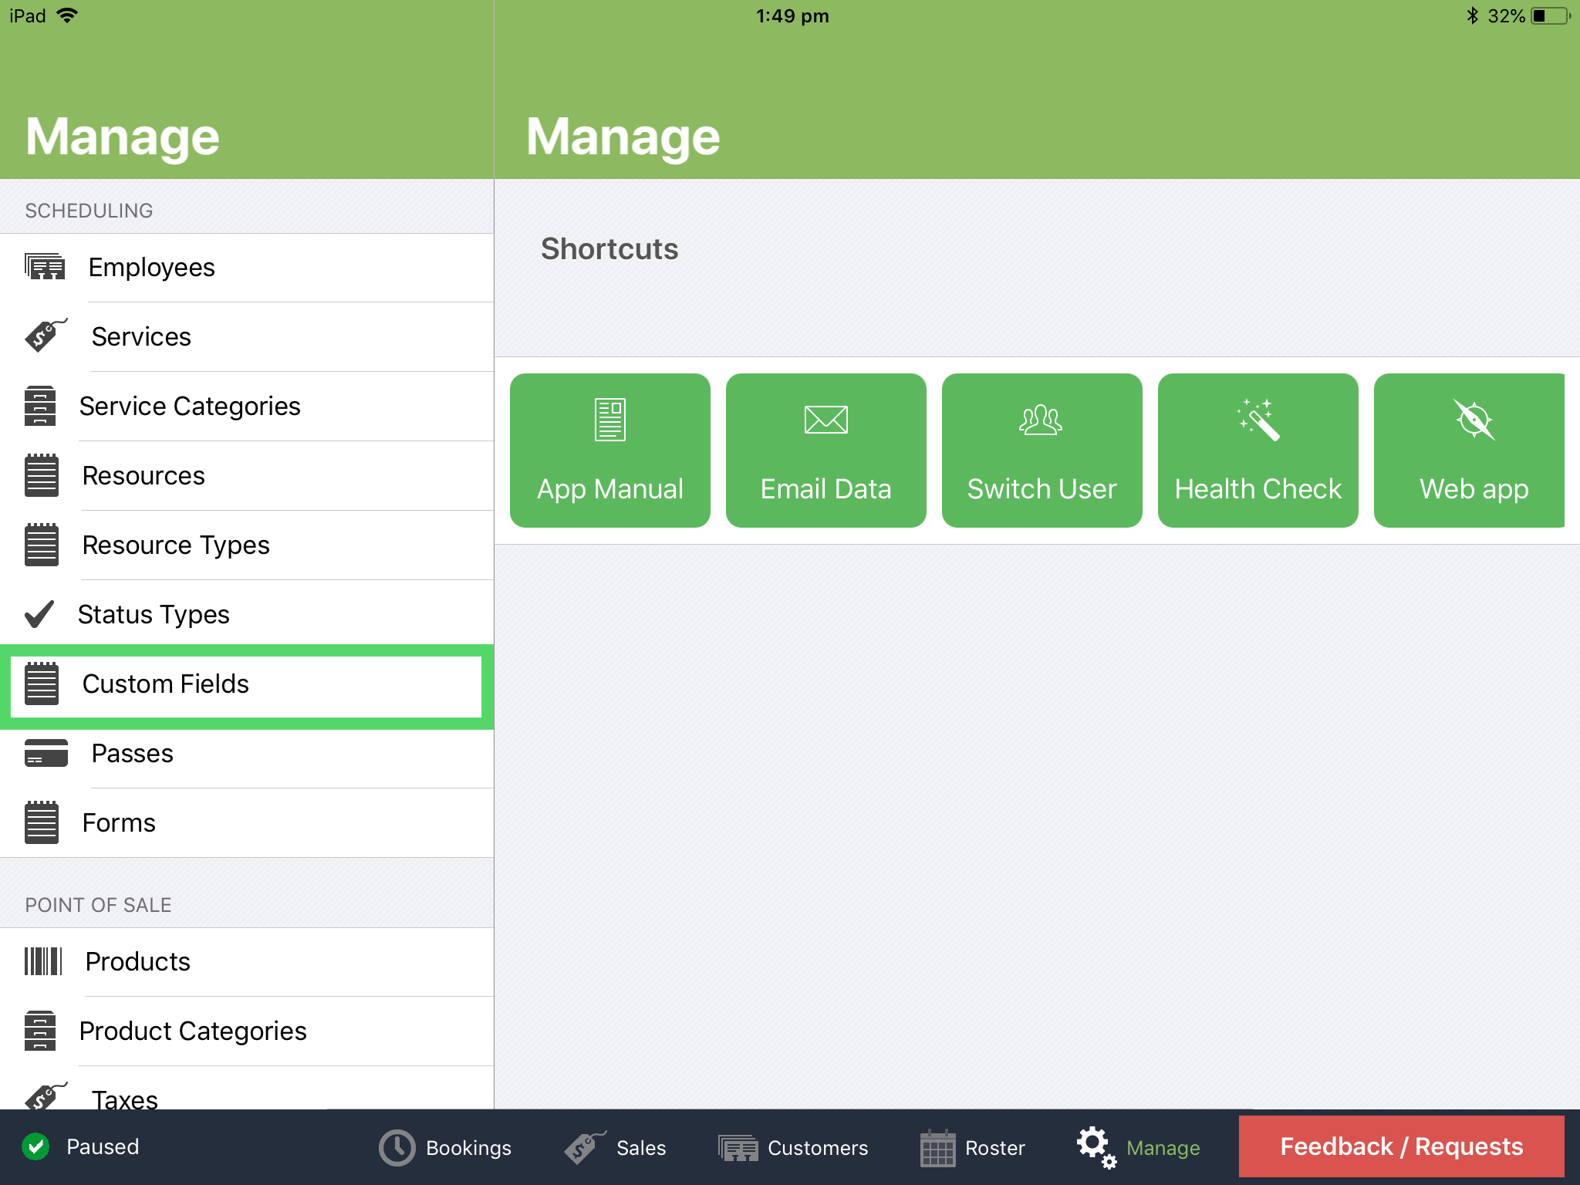Screen dimensions: 1580x1185
Task: Select the Services price-tag icon
Action: point(44,336)
